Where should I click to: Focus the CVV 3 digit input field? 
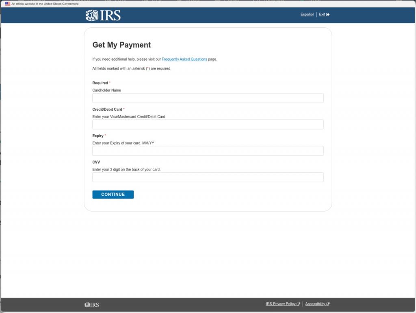(208, 177)
